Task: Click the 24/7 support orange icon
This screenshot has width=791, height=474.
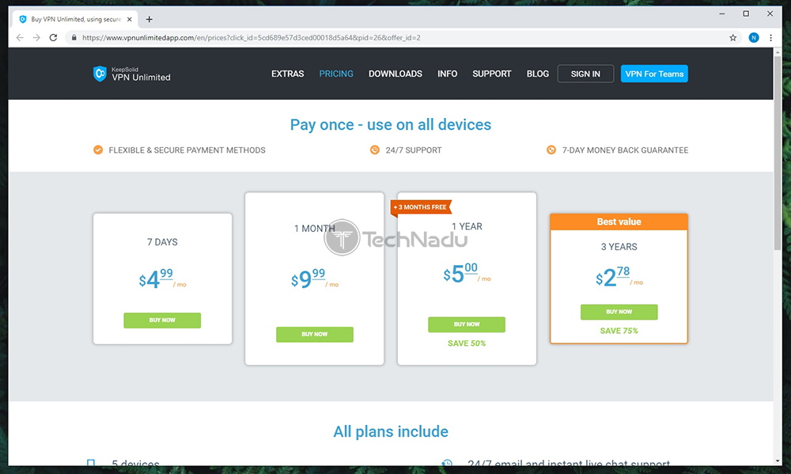Action: coord(375,150)
